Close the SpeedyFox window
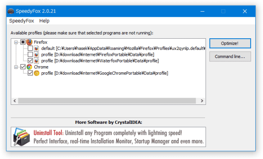 point(245,11)
